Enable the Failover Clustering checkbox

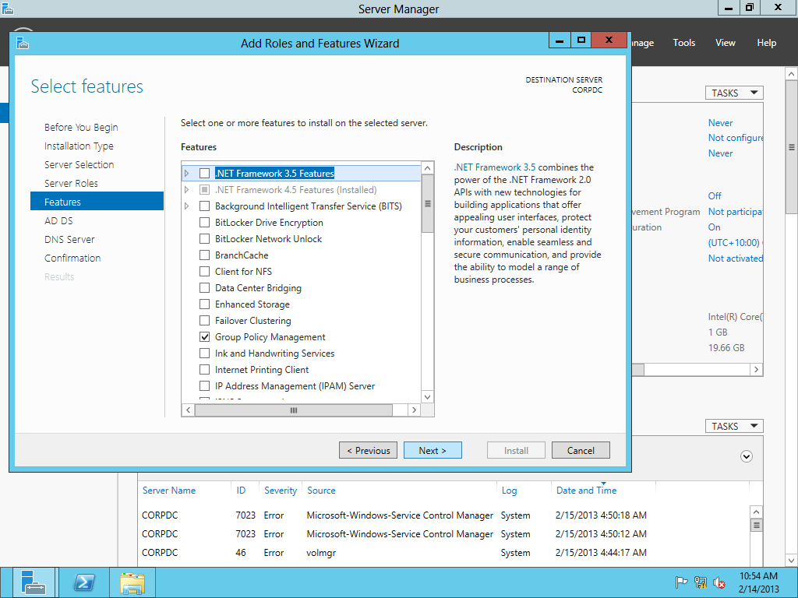tap(205, 320)
